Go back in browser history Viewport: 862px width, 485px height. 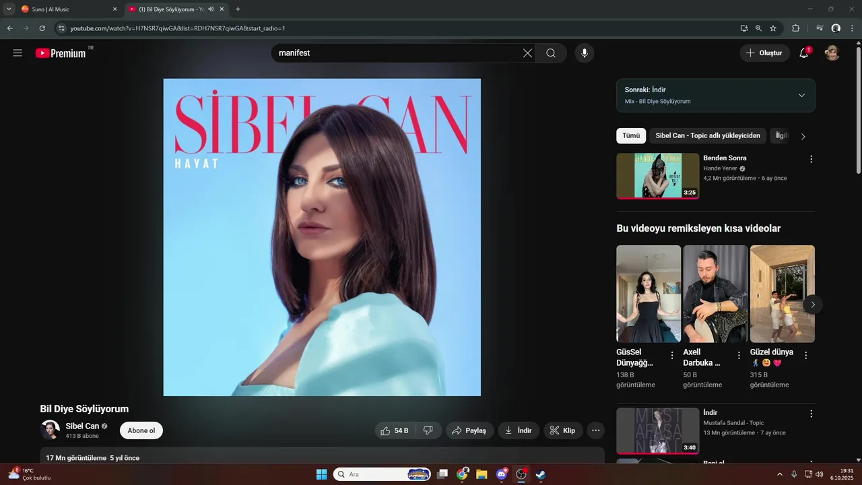click(9, 28)
